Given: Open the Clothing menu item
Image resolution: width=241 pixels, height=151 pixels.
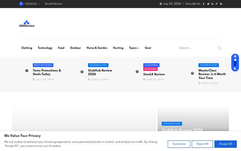Looking at the screenshot, I should click(26, 48).
